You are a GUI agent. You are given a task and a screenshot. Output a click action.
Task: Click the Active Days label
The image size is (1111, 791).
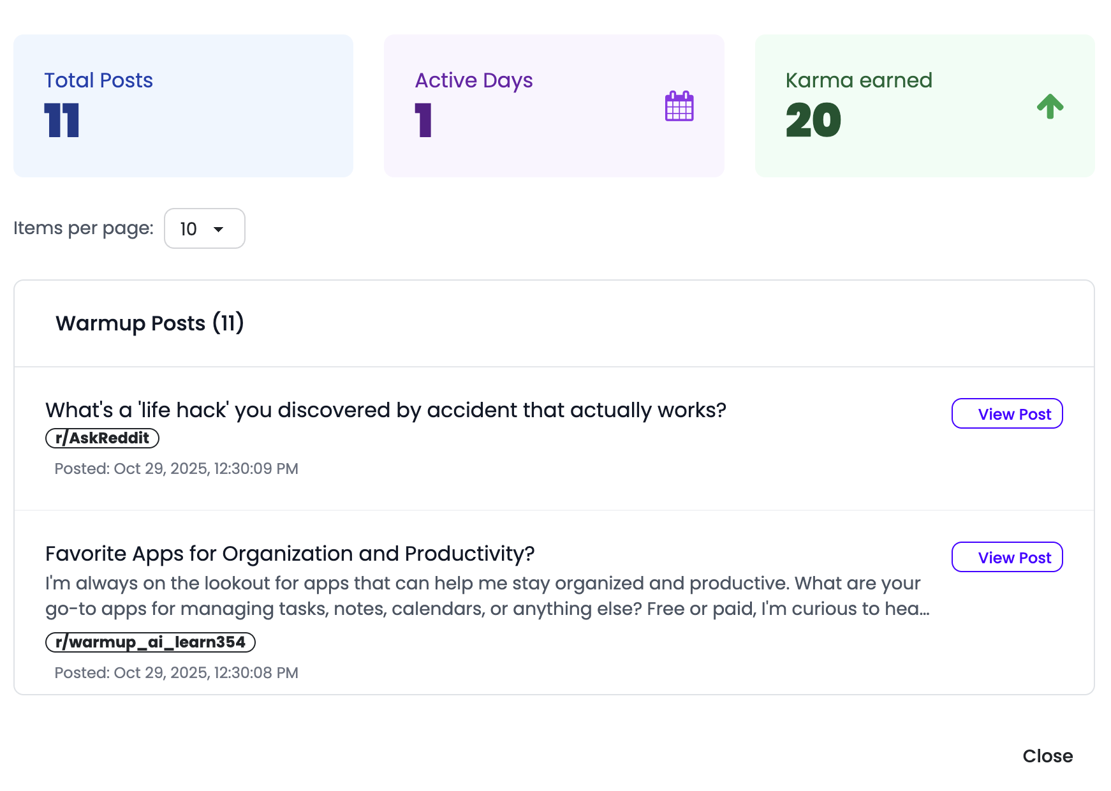473,80
